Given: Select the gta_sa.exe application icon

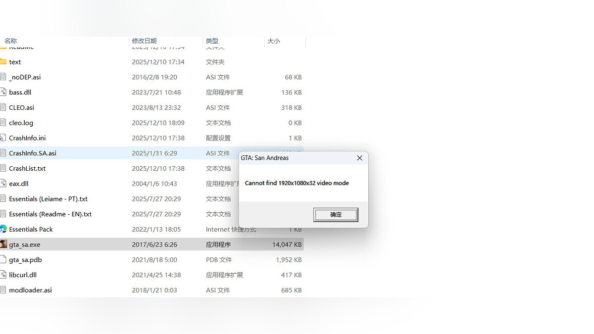Looking at the screenshot, I should click(3, 244).
